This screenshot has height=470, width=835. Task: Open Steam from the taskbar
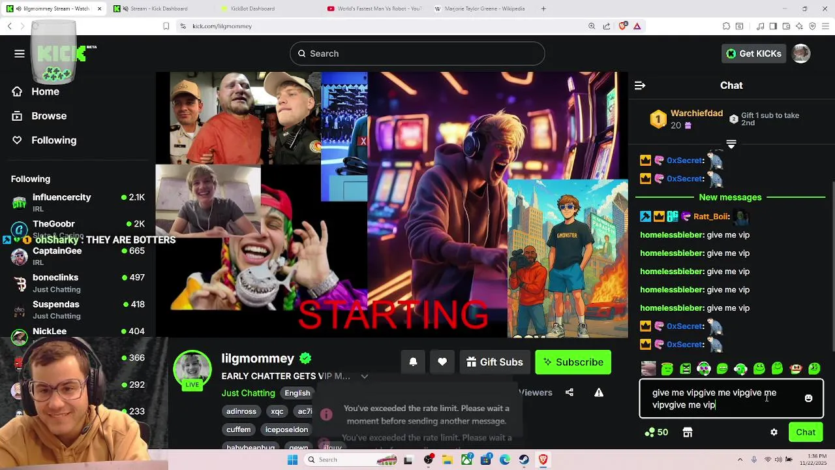pyautogui.click(x=524, y=460)
